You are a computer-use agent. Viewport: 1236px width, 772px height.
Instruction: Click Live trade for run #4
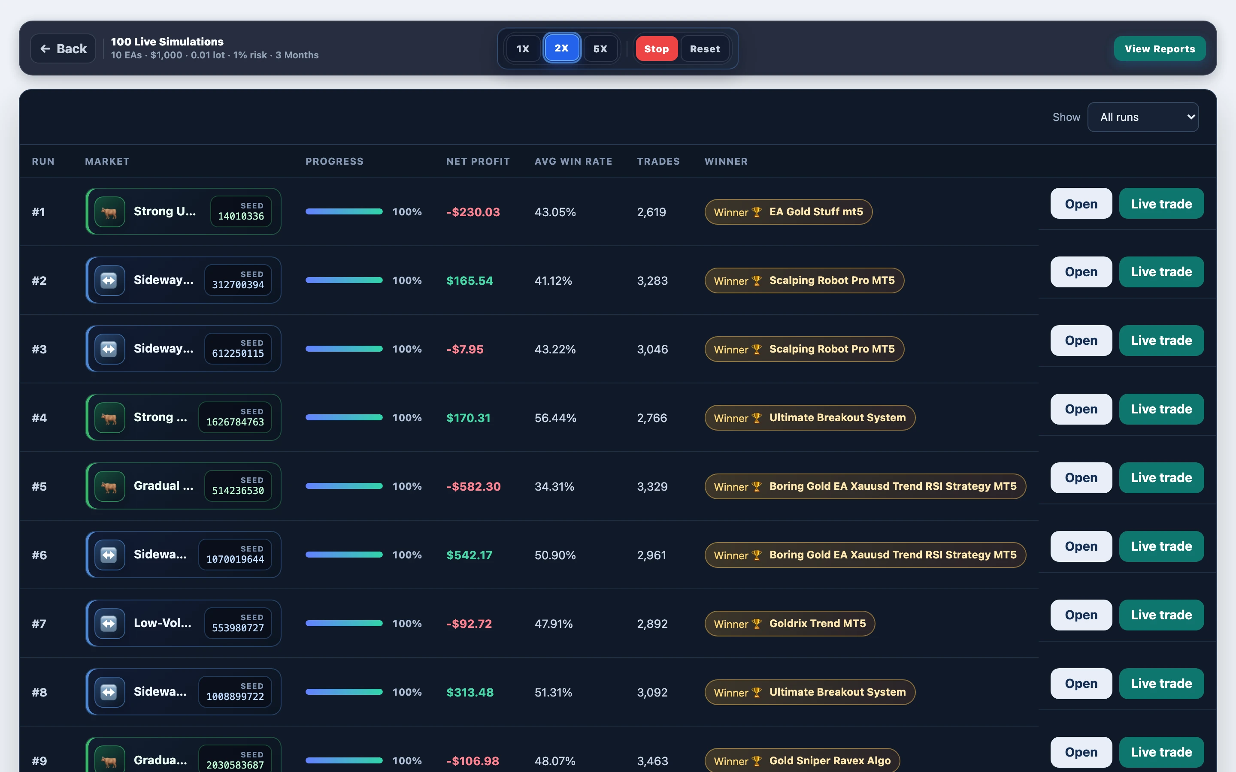[x=1161, y=409]
